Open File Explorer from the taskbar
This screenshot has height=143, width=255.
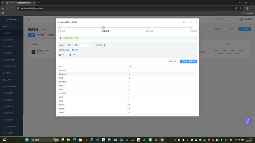(68, 140)
